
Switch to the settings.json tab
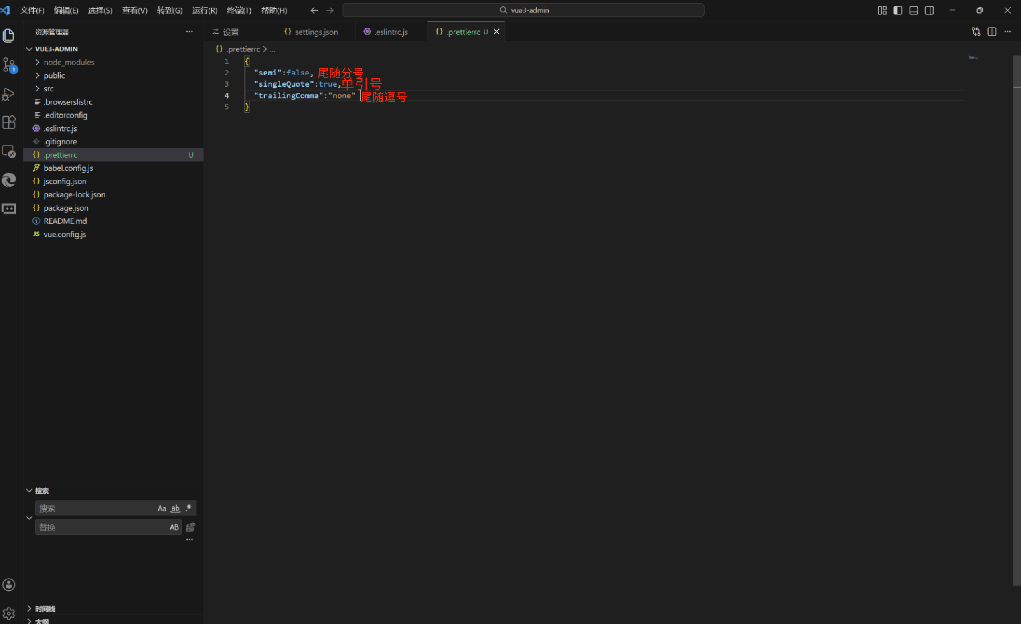[x=316, y=32]
